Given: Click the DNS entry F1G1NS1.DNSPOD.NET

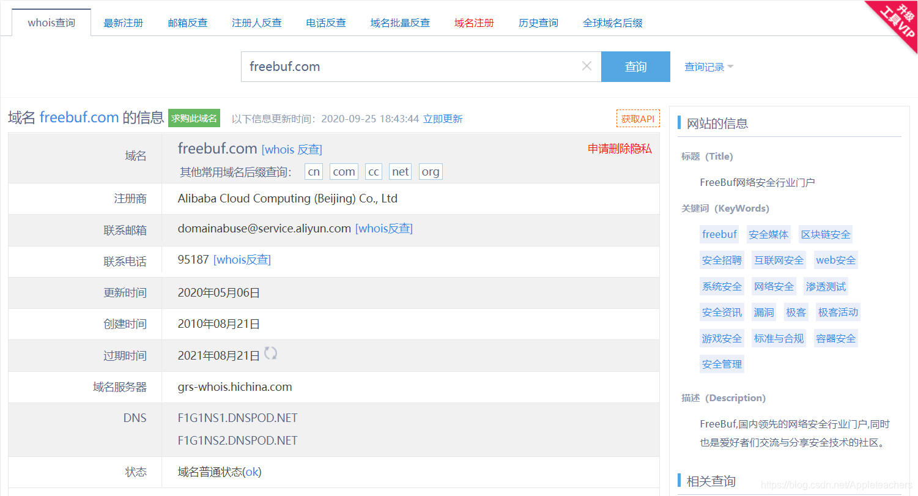Looking at the screenshot, I should pos(238,418).
